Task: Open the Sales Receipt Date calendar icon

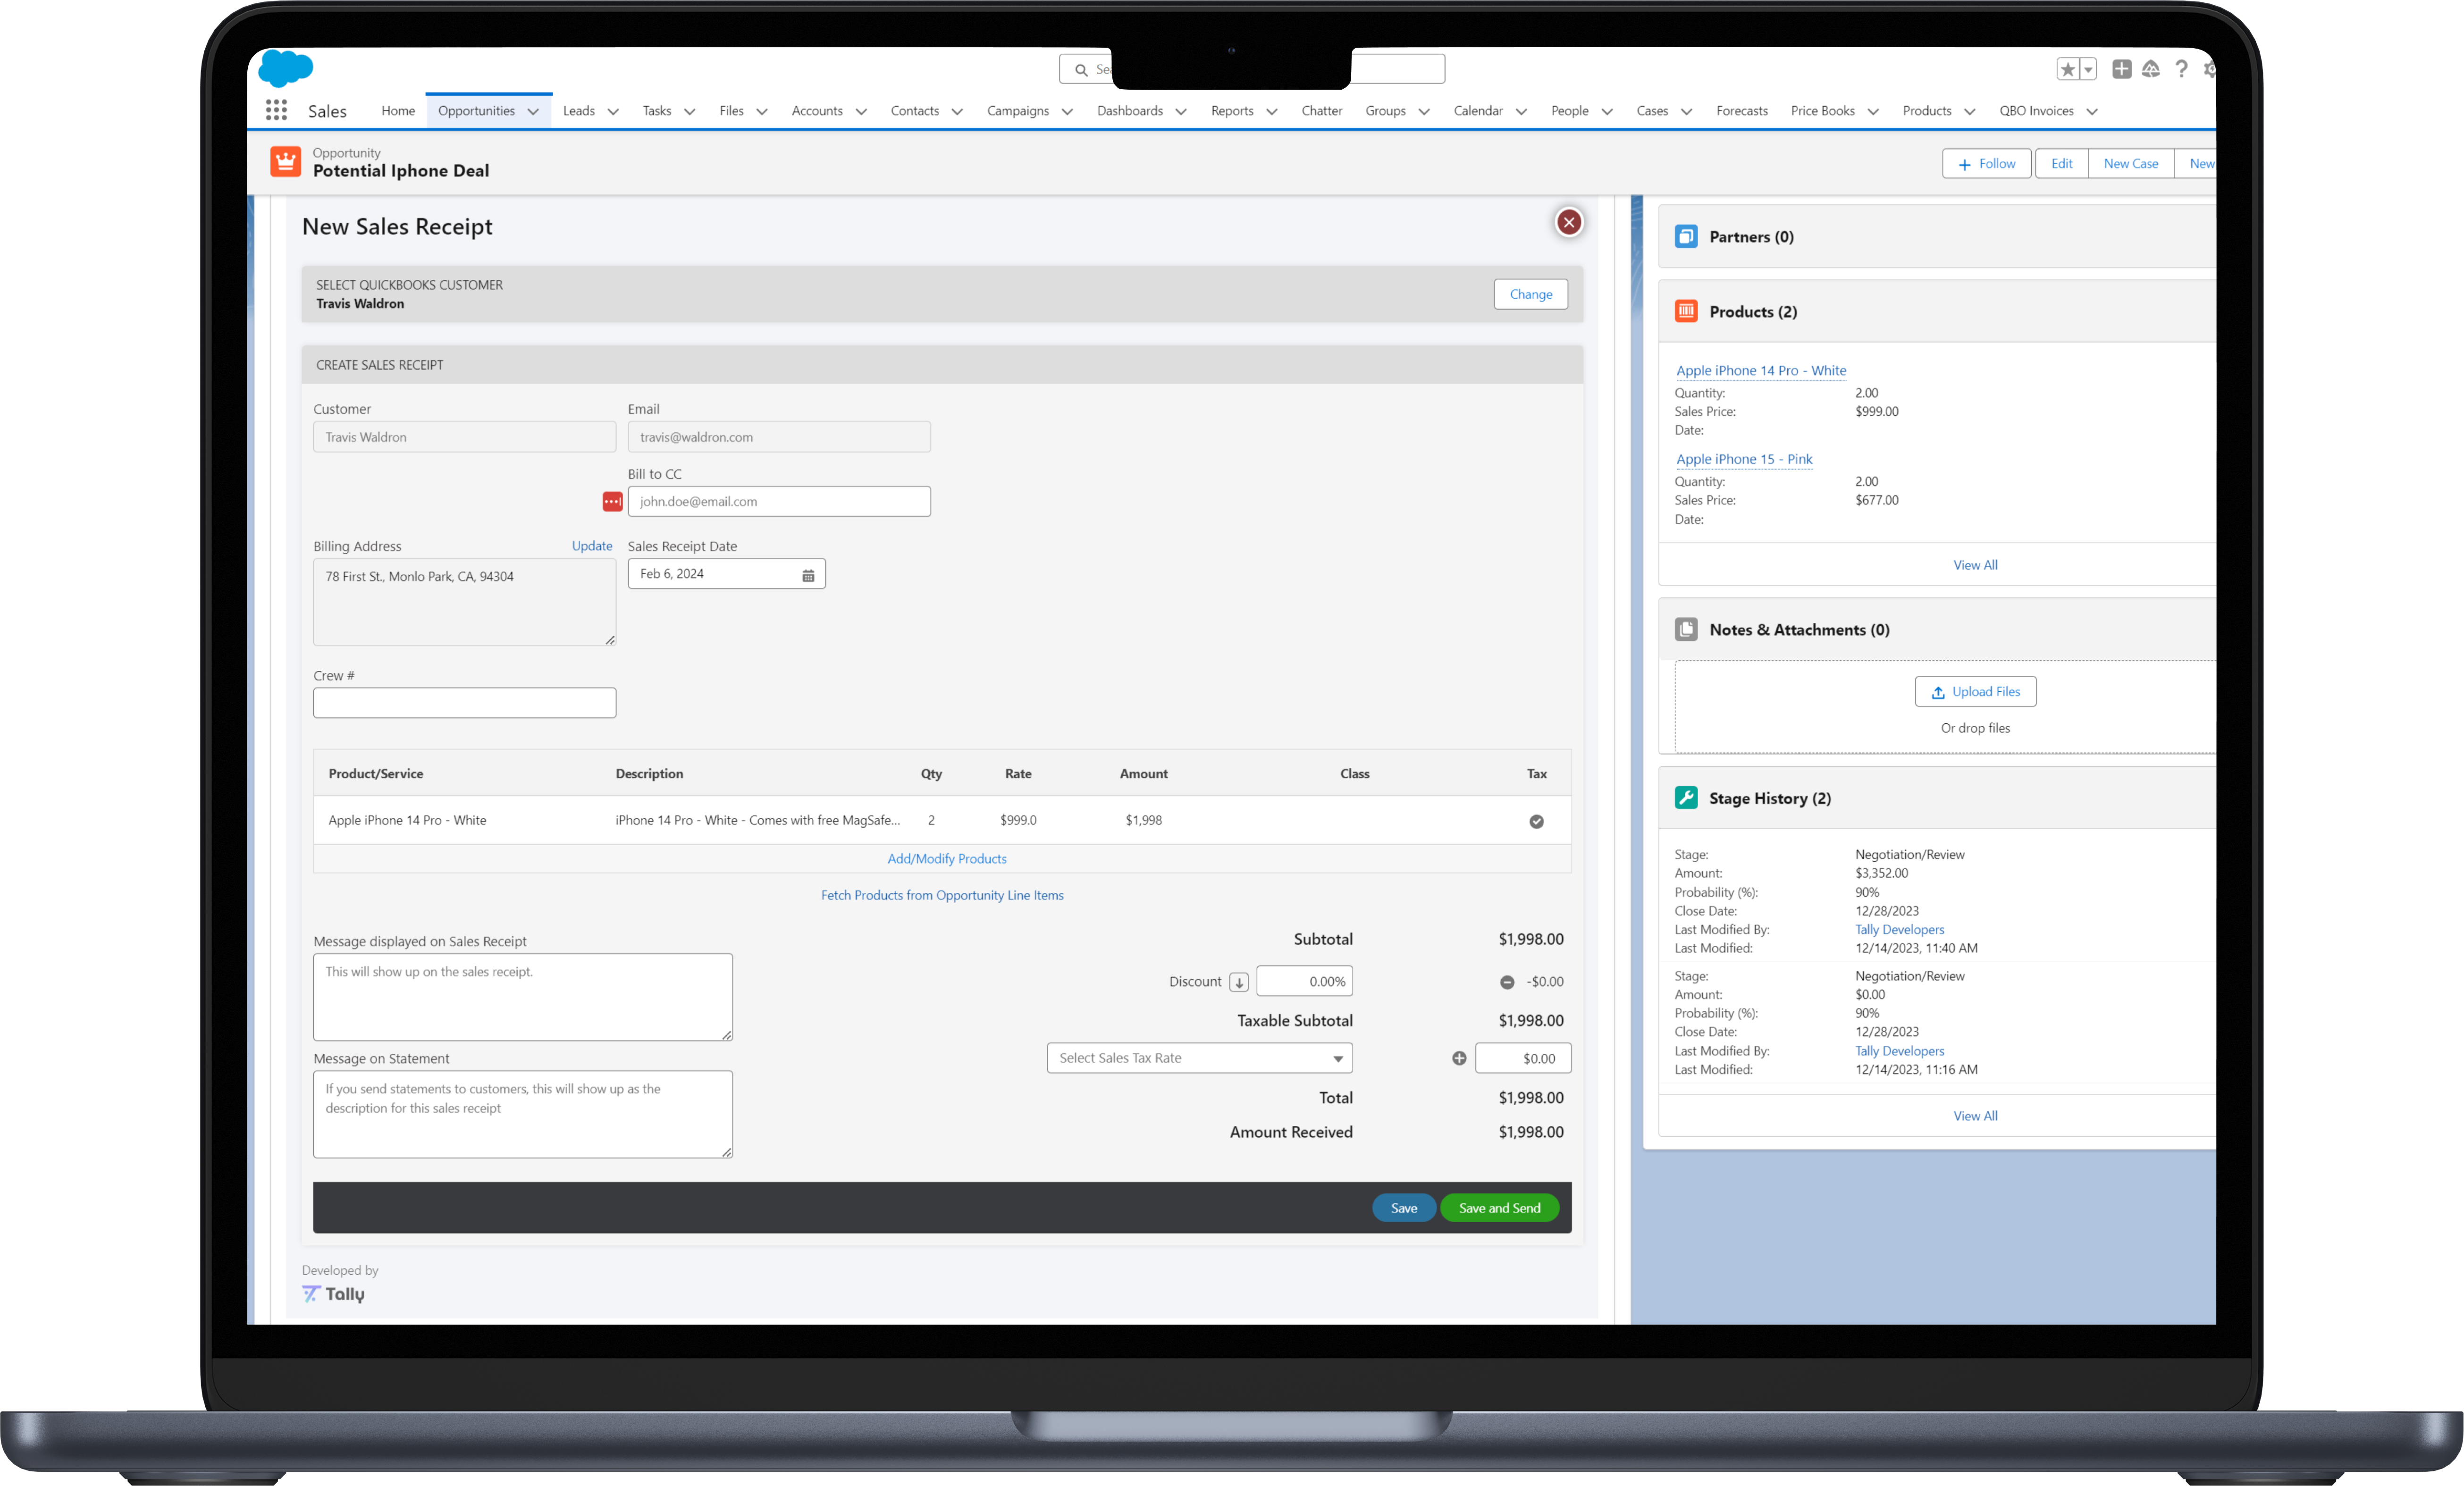Action: coord(808,575)
